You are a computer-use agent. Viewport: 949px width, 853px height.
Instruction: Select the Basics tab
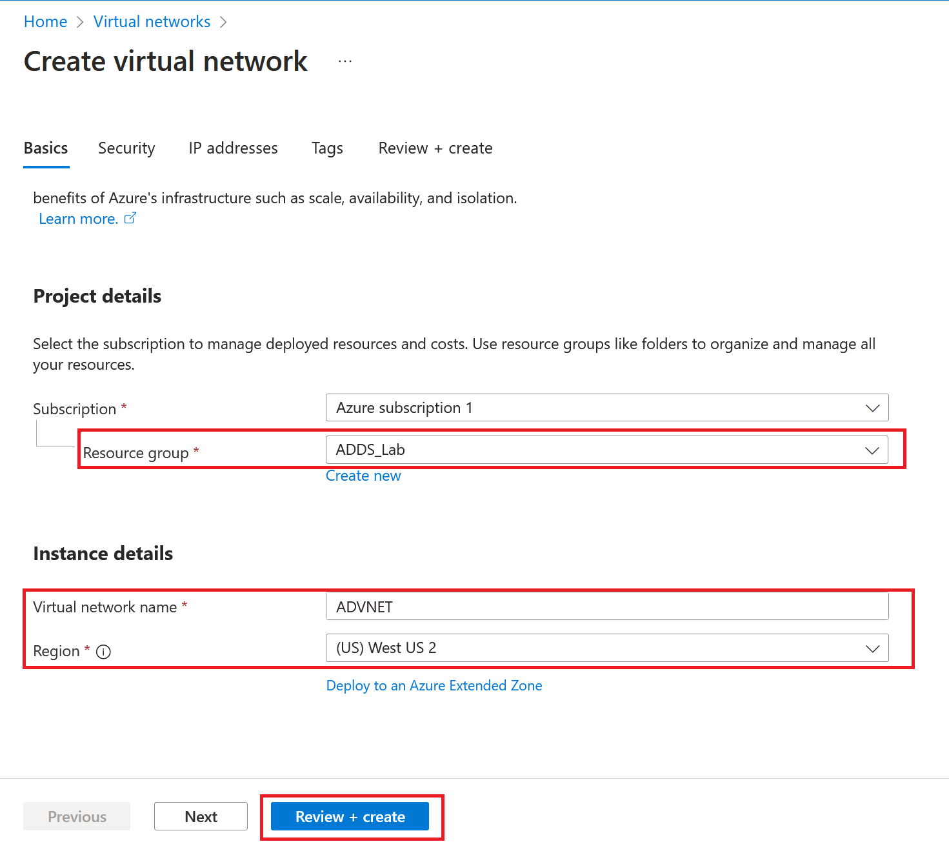click(x=46, y=148)
